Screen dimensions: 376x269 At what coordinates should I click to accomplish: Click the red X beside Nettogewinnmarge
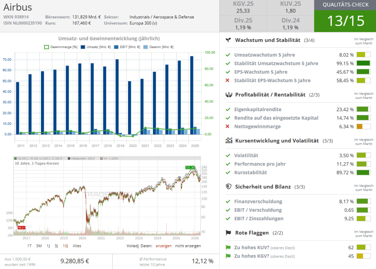(x=228, y=127)
